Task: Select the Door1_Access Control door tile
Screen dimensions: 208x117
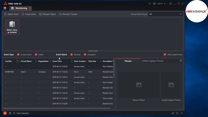Action: click(x=12, y=27)
